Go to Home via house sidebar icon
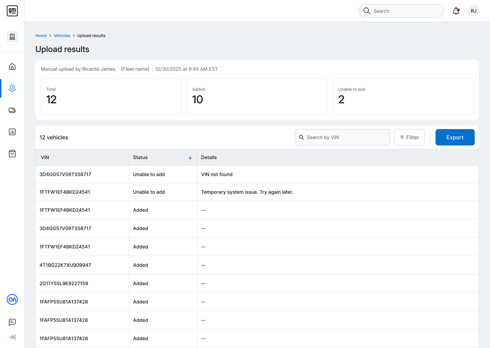Image resolution: width=490 pixels, height=348 pixels. click(12, 67)
